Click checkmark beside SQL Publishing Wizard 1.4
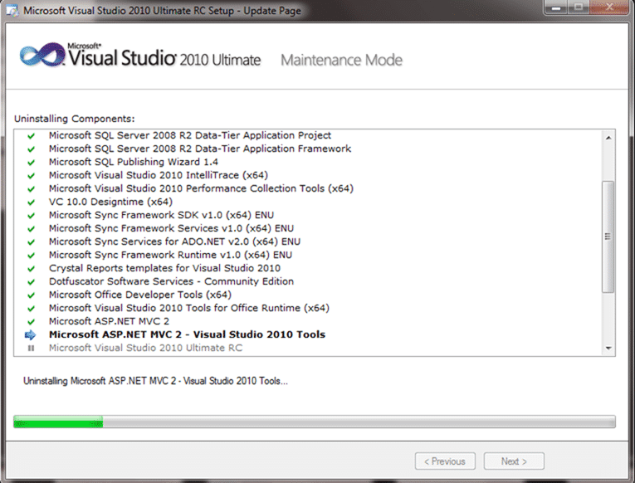The image size is (635, 483). pos(31,163)
